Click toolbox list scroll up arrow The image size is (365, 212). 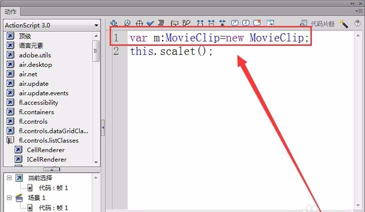point(96,36)
